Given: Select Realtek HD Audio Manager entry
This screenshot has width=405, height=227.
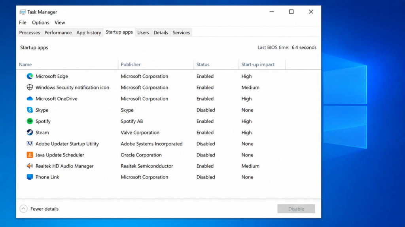Looking at the screenshot, I should tap(64, 166).
